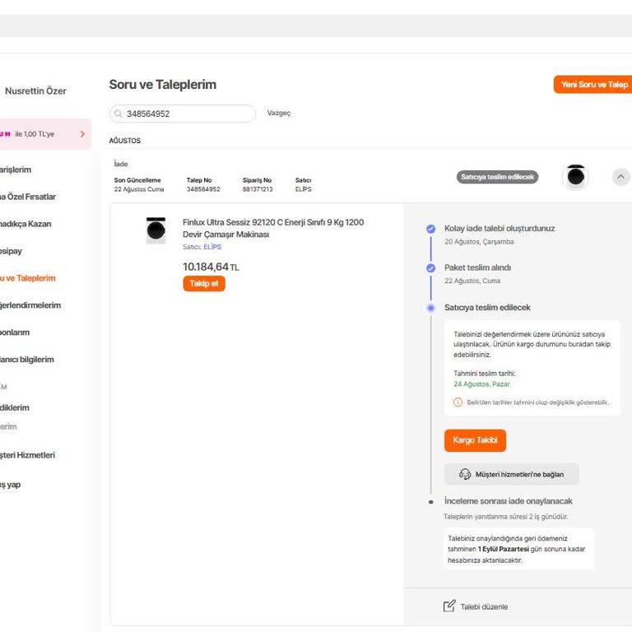Click Vazgeç to cancel search

[x=279, y=114]
